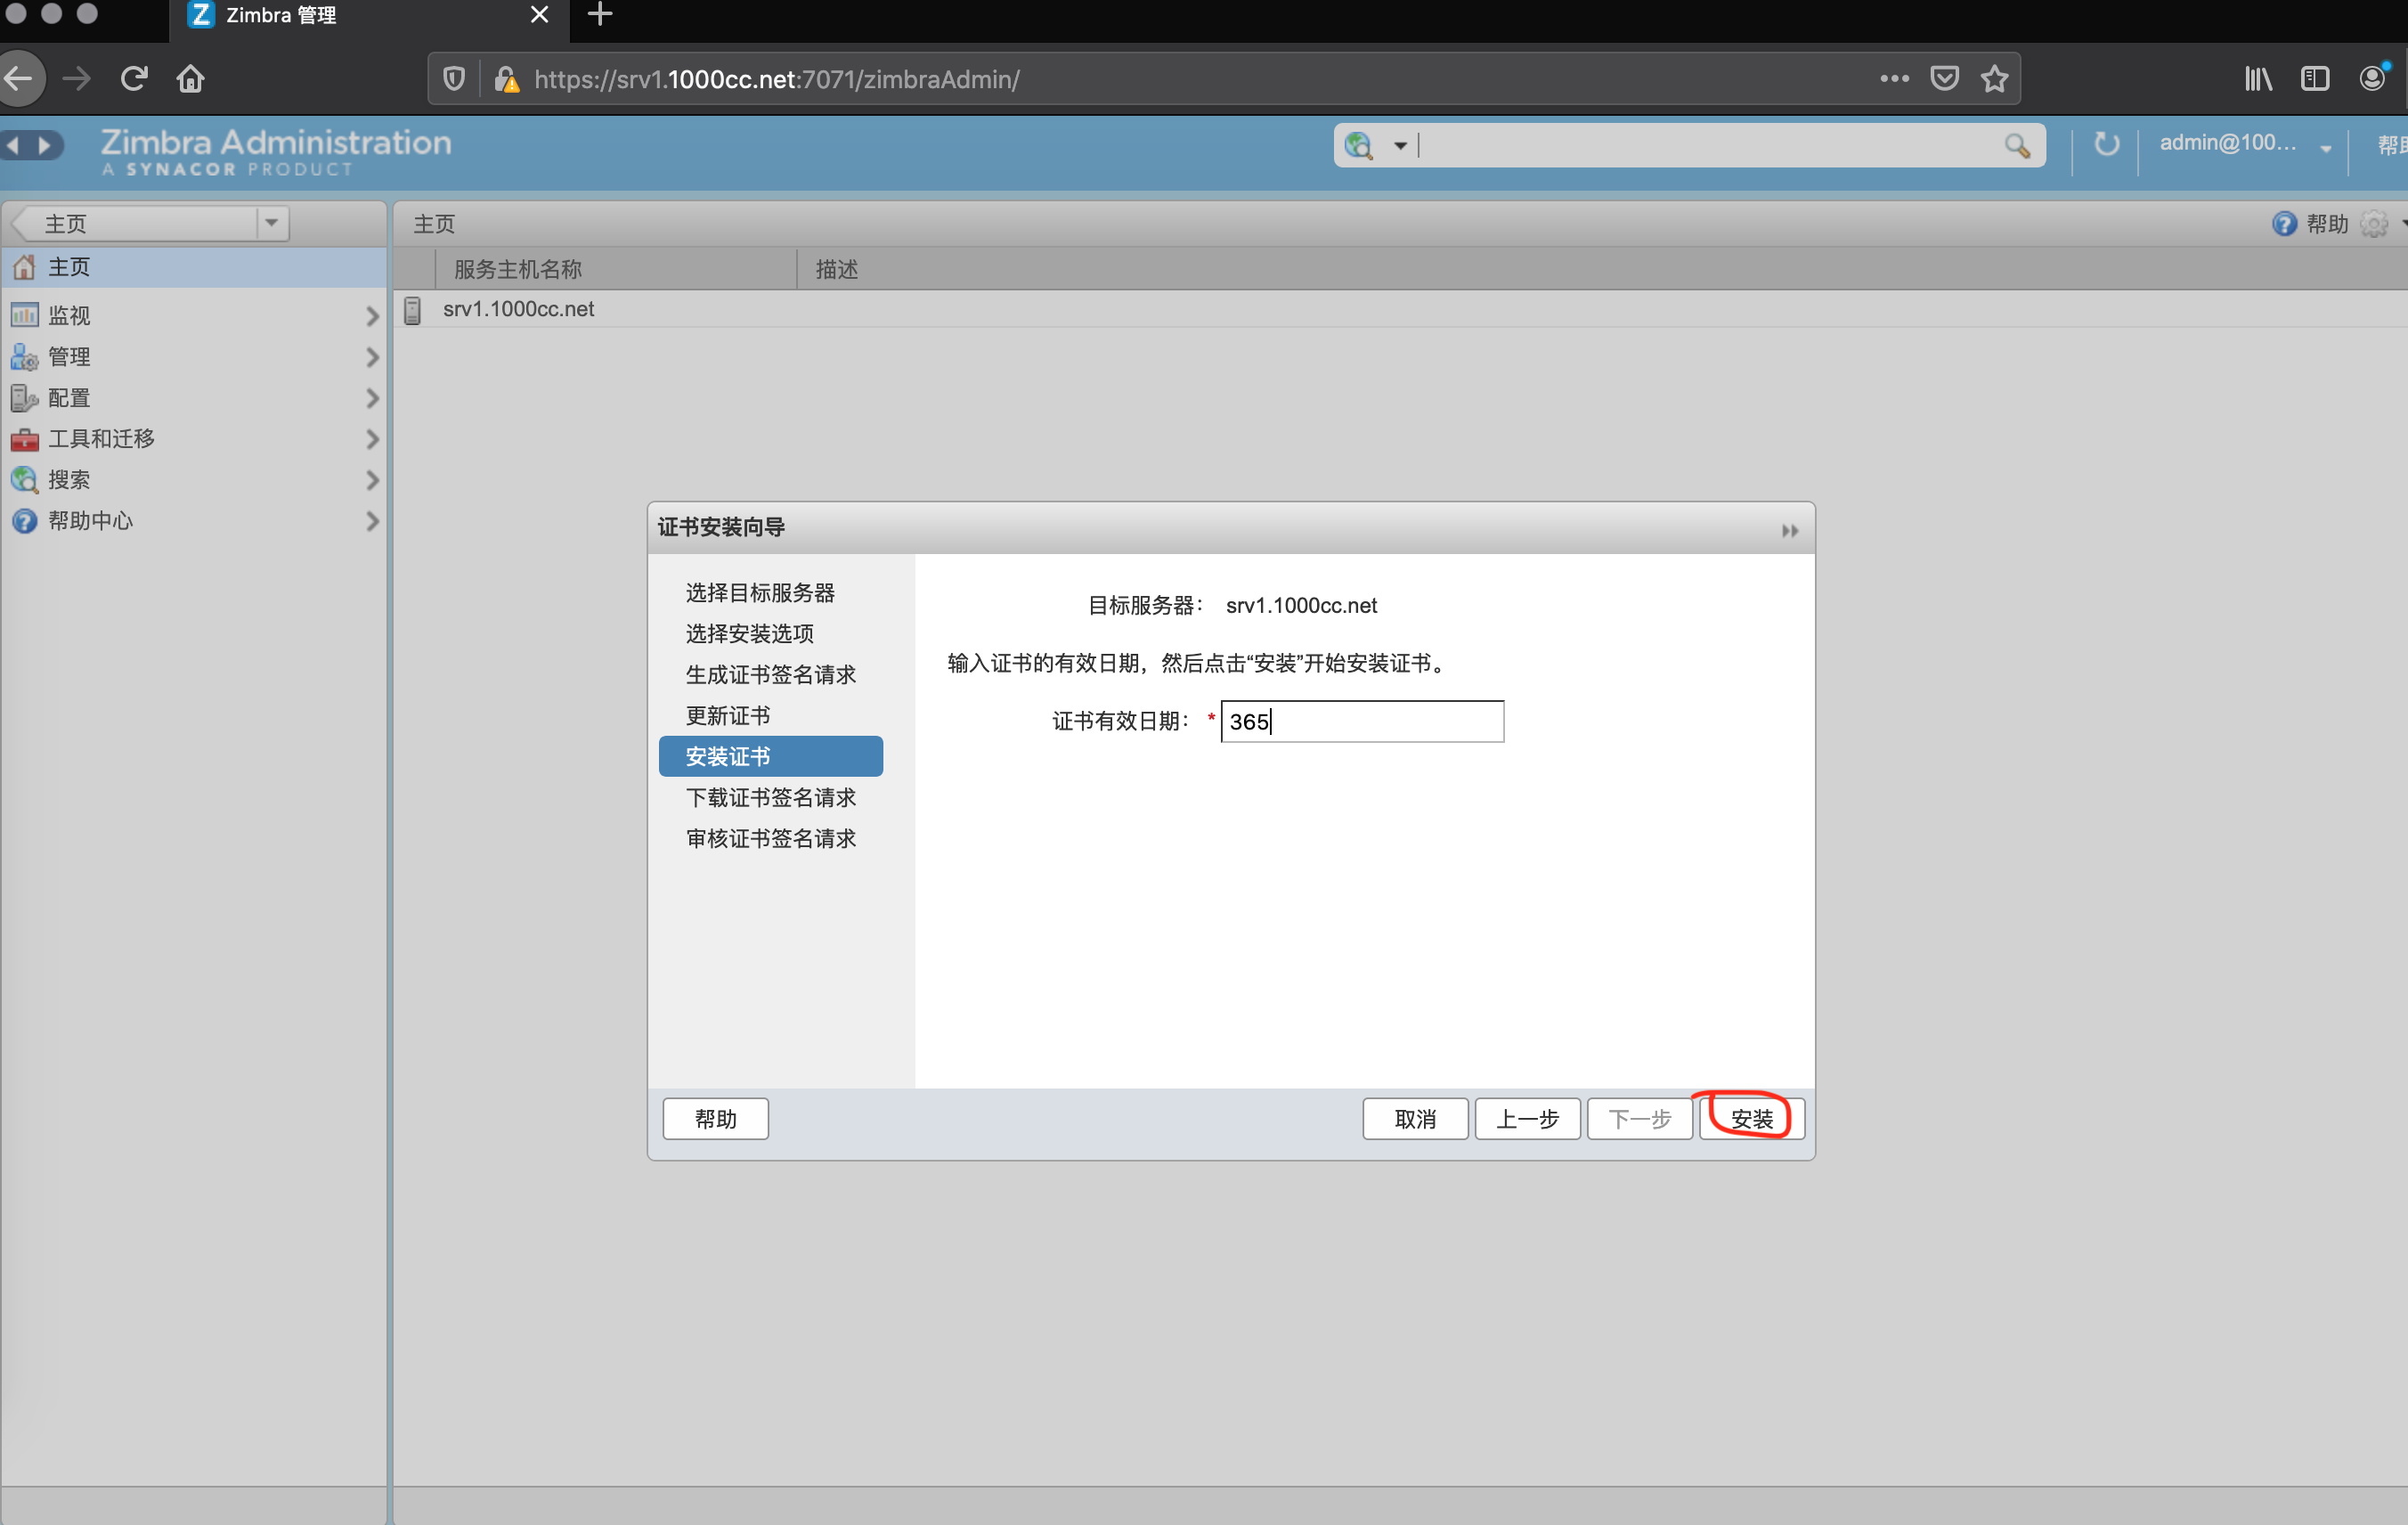2408x1525 pixels.
Task: Select 审核证书签名请求 wizard step
Action: (770, 838)
